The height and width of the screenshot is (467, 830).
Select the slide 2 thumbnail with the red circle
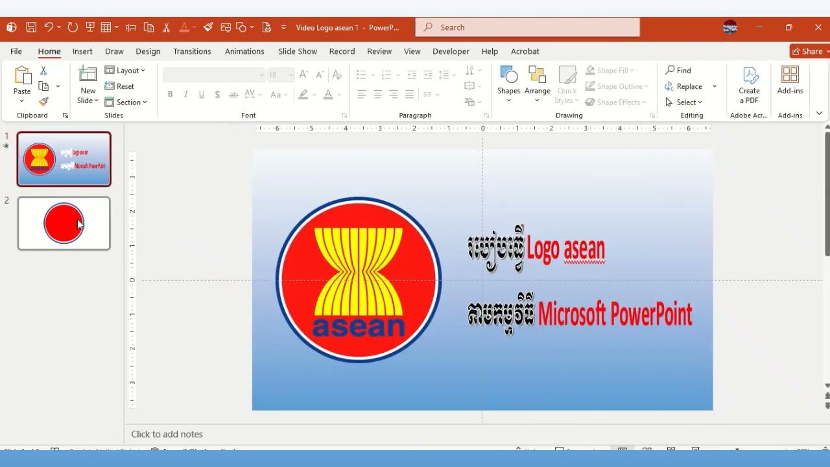click(64, 223)
